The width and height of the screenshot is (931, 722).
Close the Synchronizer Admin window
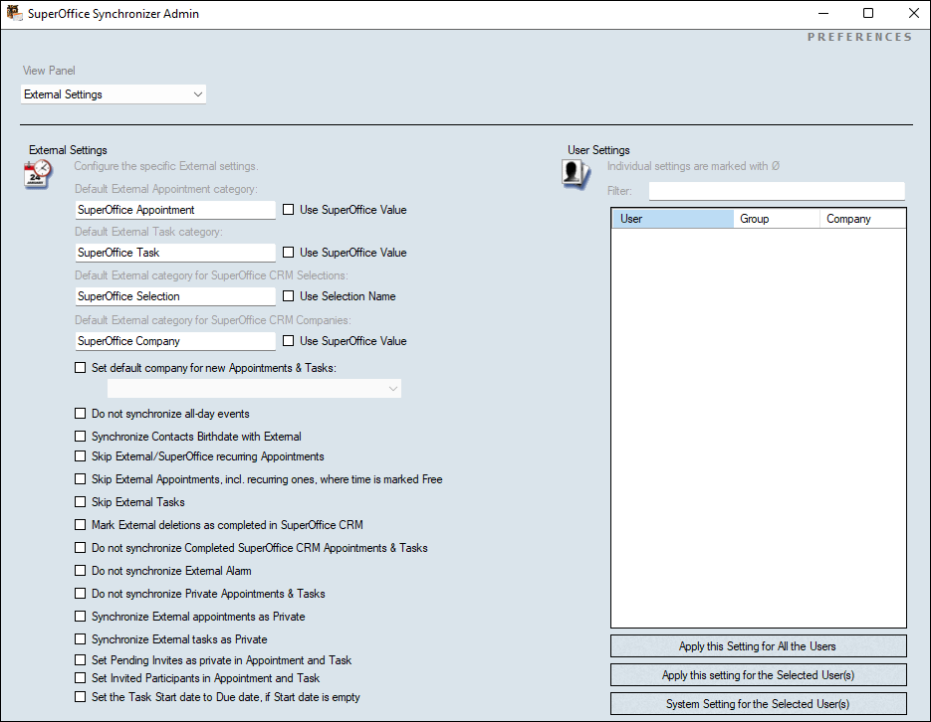click(914, 13)
